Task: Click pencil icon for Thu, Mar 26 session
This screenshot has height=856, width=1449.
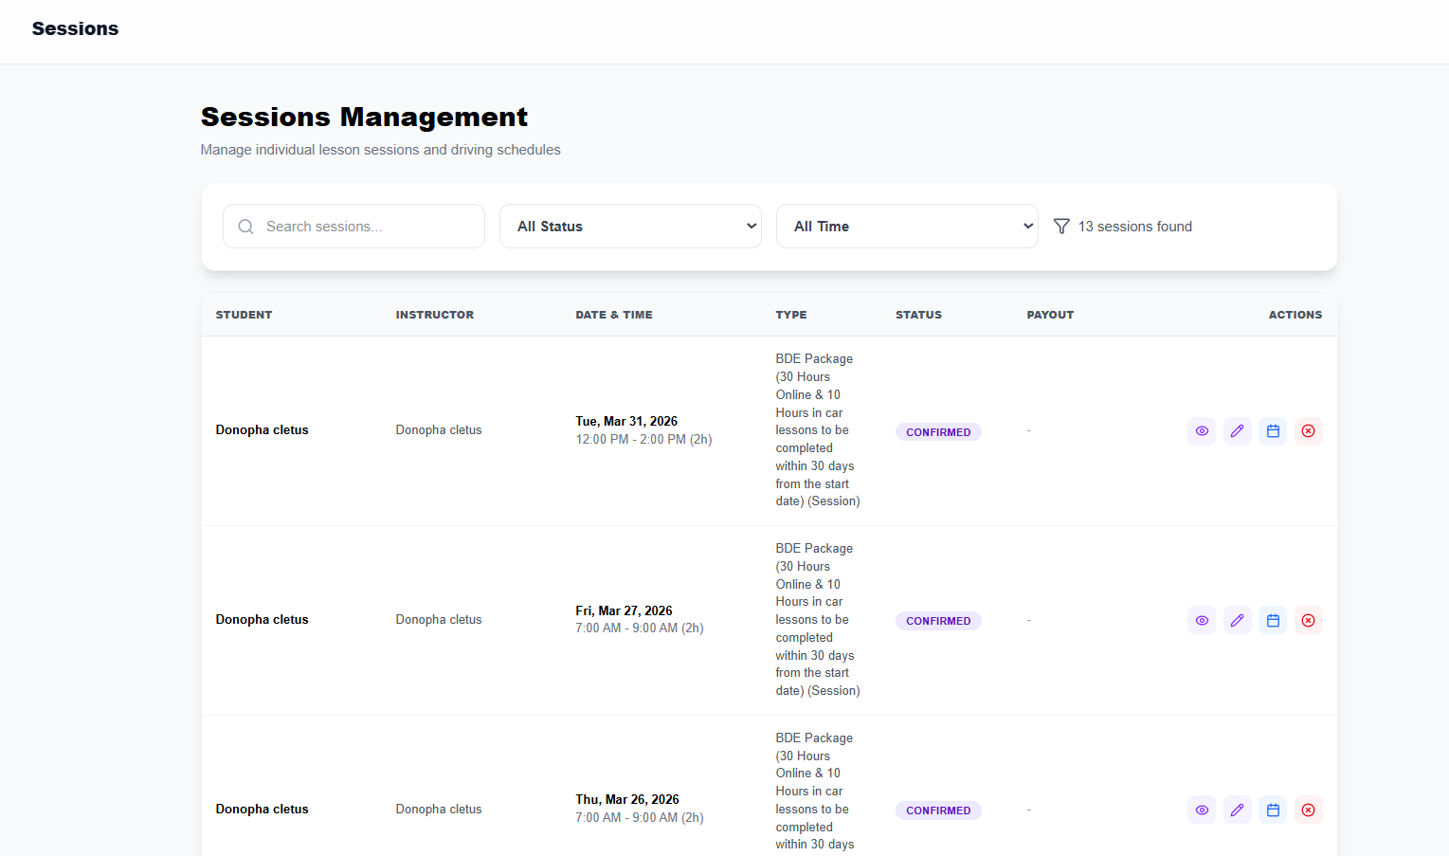Action: click(1237, 810)
